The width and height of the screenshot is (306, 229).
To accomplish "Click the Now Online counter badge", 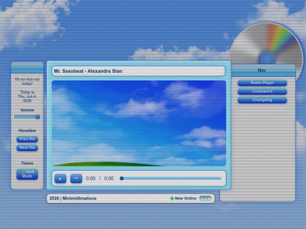I will click(x=205, y=198).
